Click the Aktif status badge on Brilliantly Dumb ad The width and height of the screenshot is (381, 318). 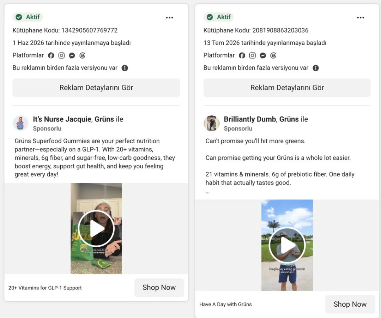point(219,17)
